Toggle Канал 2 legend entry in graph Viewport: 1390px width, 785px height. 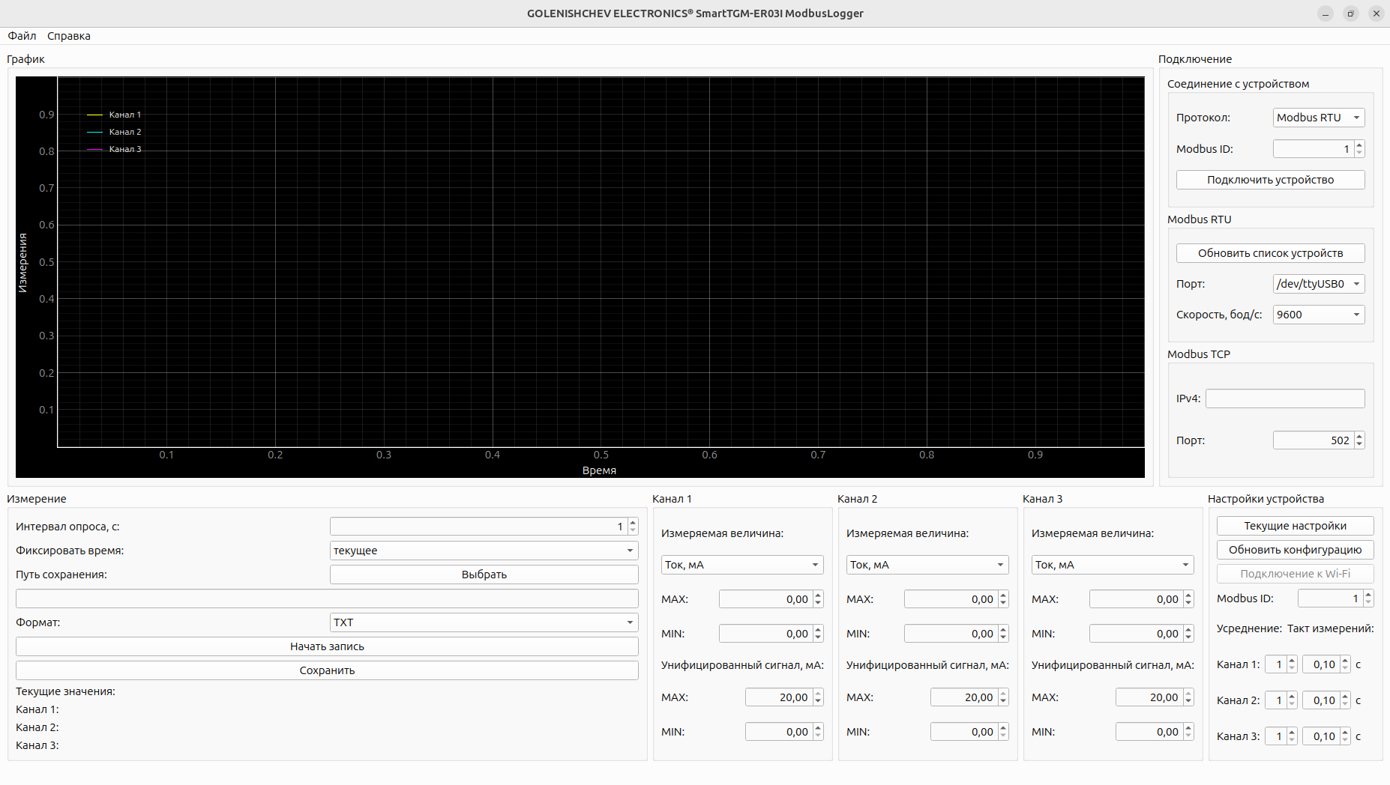tap(124, 132)
